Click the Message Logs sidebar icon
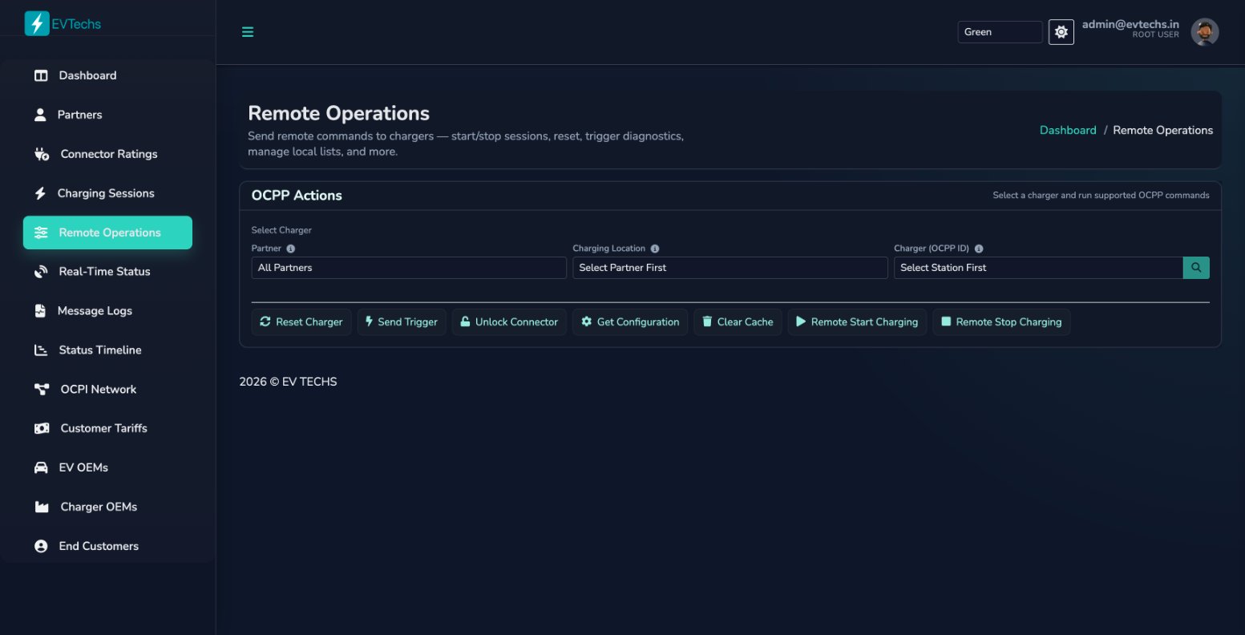 (x=41, y=310)
